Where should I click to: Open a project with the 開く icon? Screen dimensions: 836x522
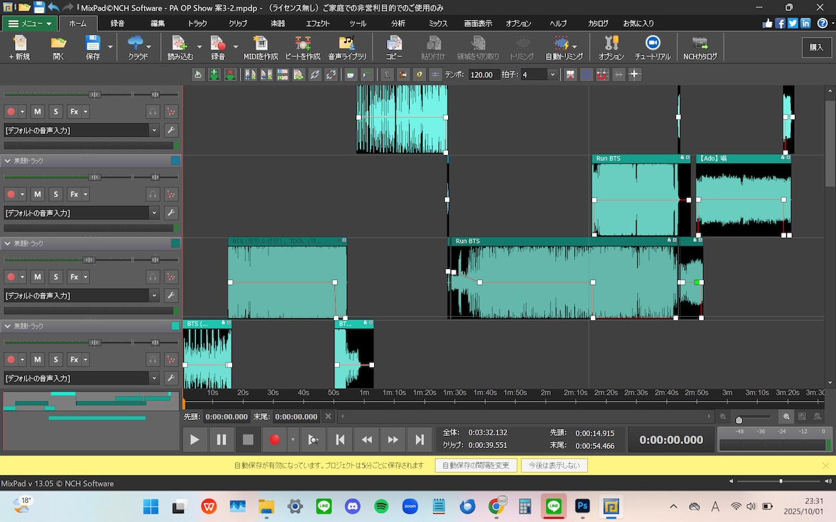58,48
